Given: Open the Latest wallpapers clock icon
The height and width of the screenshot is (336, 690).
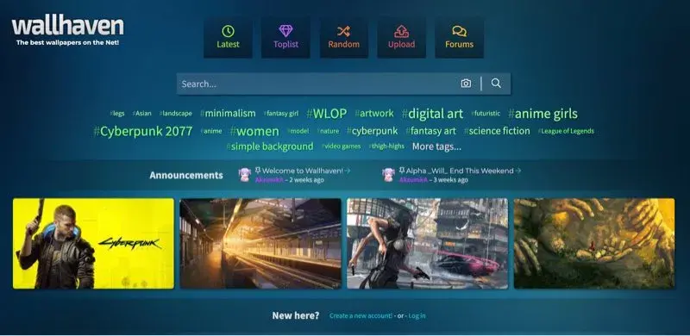Looking at the screenshot, I should (x=228, y=31).
